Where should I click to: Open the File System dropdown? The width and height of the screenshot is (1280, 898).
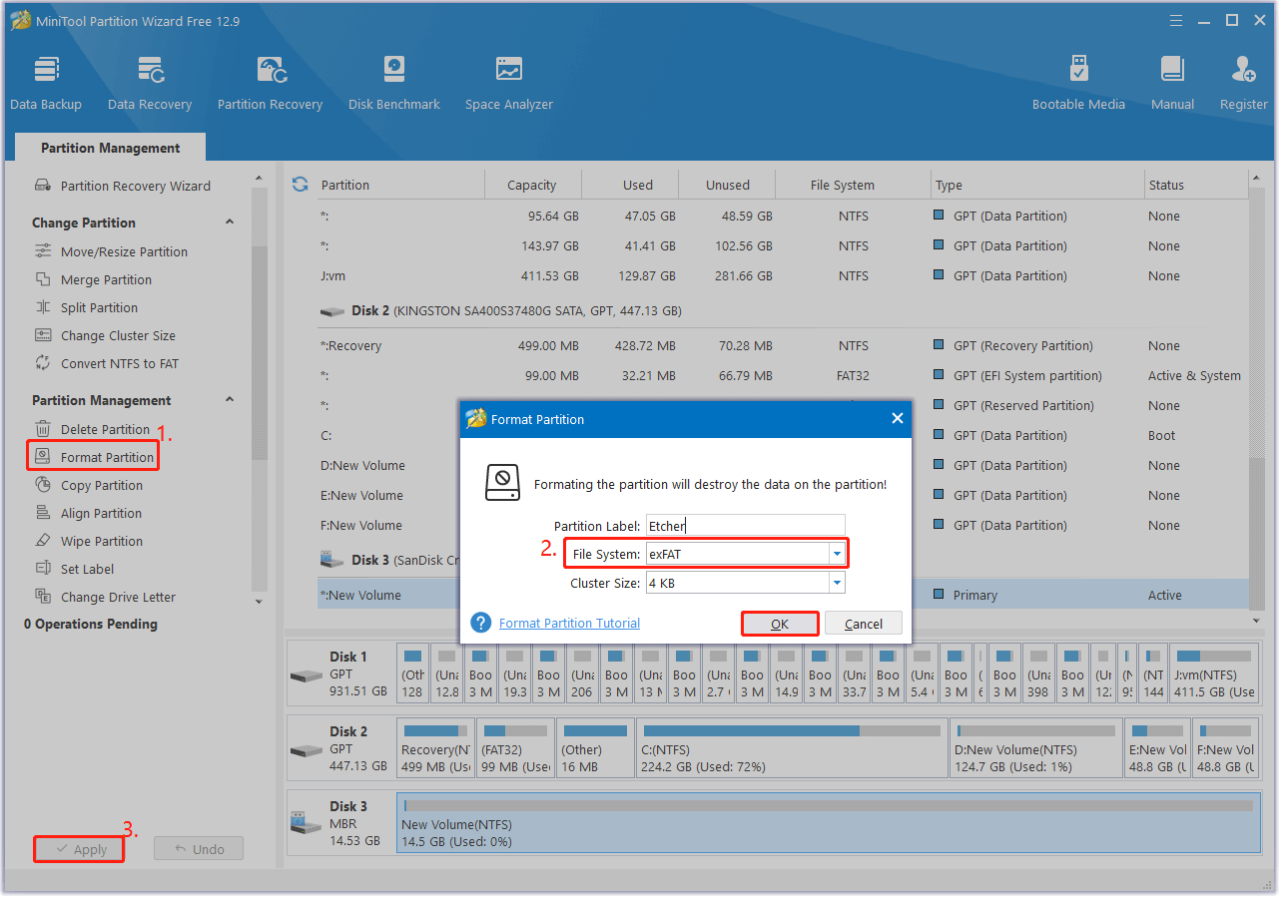837,553
